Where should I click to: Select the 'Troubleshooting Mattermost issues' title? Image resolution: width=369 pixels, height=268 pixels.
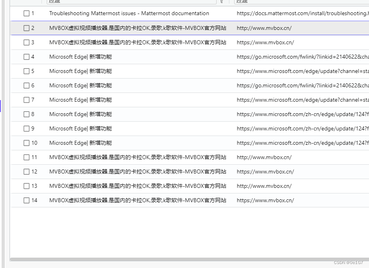[129, 14]
